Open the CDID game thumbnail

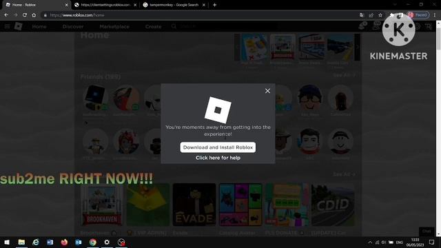(333, 205)
